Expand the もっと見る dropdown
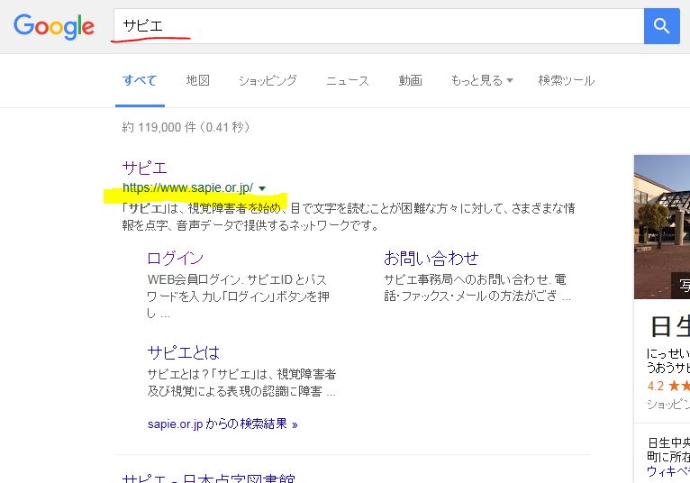This screenshot has width=690, height=483. [481, 80]
